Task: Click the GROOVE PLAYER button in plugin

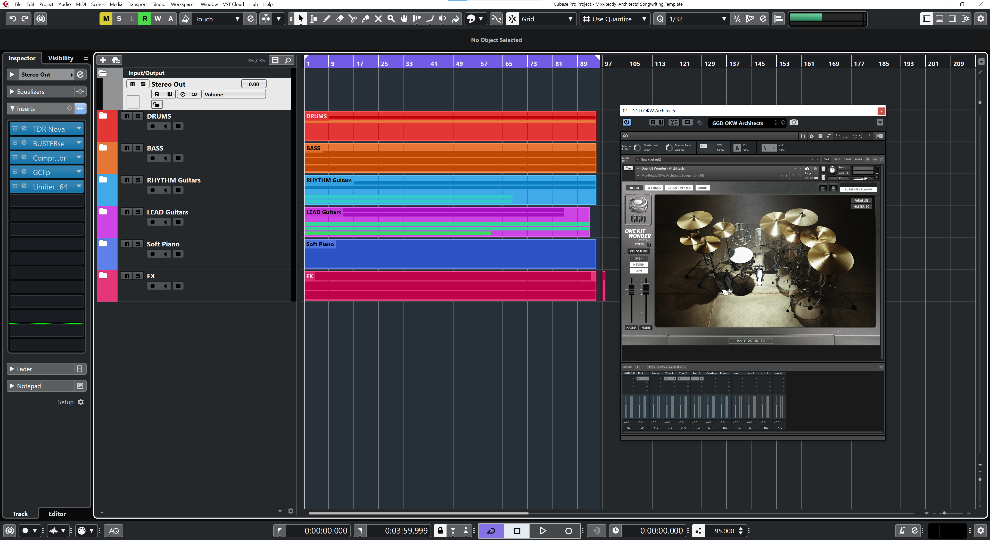Action: (x=679, y=188)
